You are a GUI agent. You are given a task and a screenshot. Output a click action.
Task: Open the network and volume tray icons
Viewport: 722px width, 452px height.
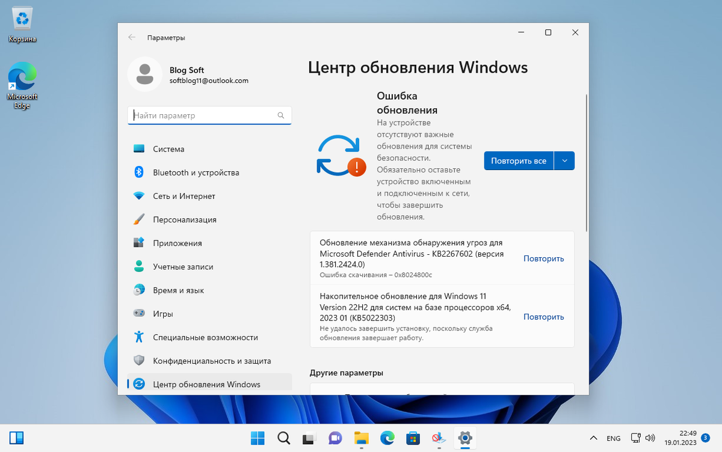tap(643, 438)
